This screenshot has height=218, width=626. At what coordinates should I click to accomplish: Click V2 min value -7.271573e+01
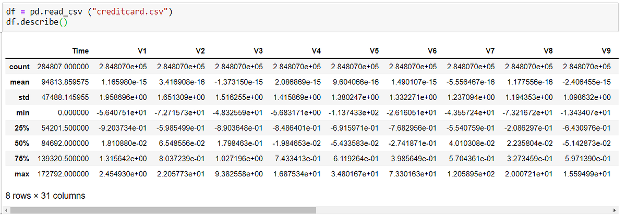click(180, 113)
